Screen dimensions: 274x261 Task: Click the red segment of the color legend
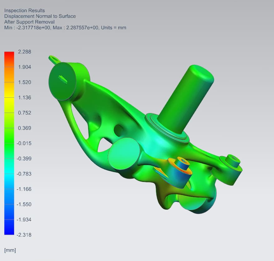pyautogui.click(x=9, y=59)
